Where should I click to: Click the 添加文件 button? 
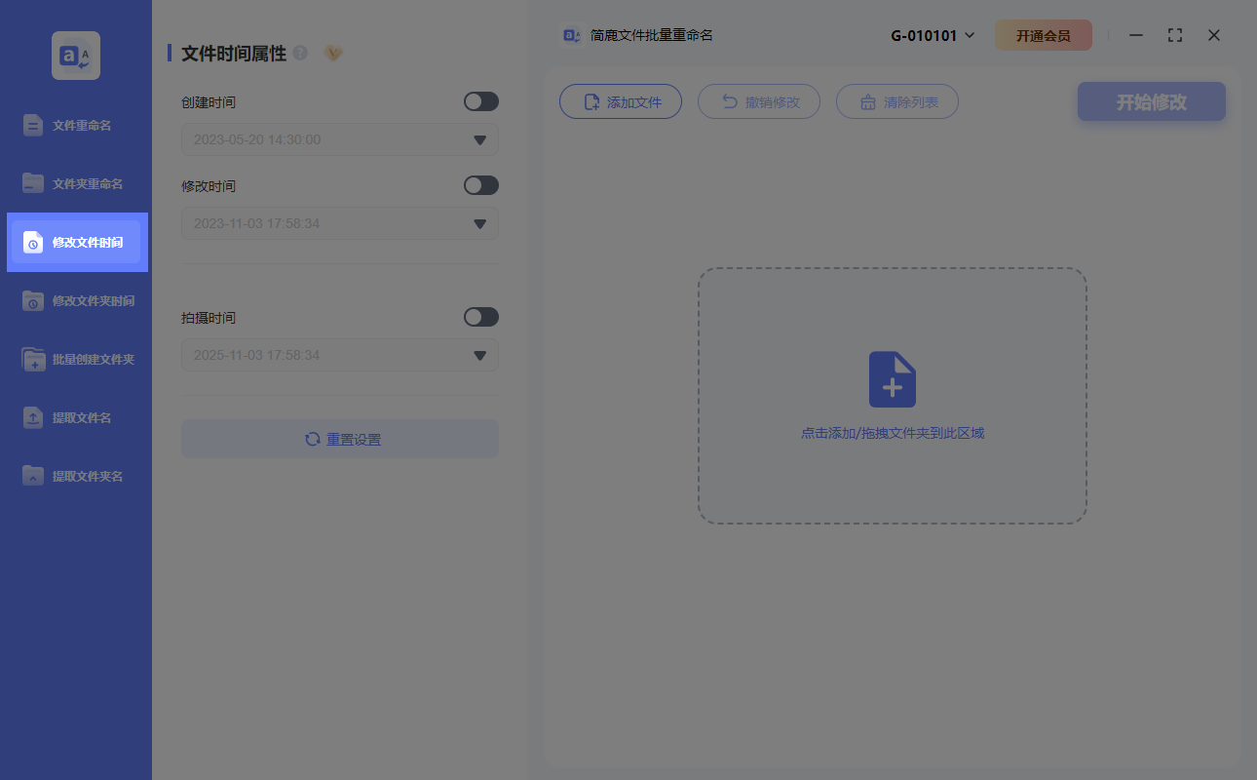click(621, 101)
